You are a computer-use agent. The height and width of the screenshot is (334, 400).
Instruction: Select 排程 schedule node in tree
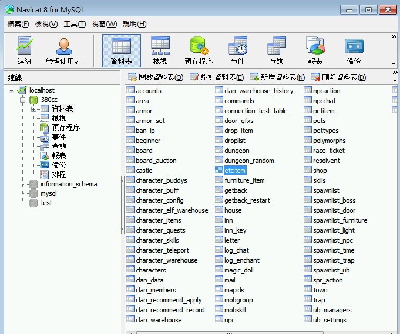59,175
